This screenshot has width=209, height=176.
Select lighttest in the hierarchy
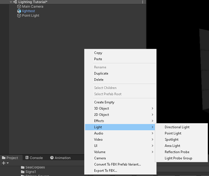tap(28, 11)
